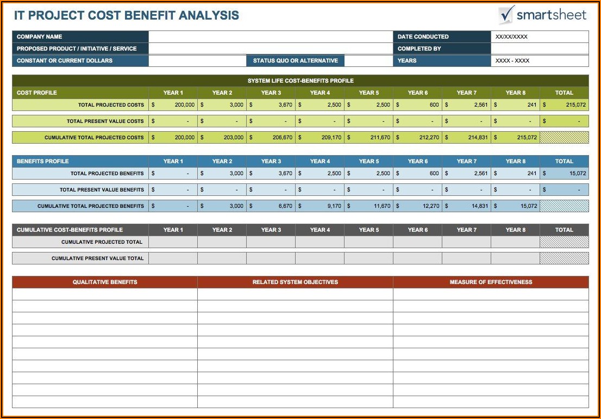Select Year 8 Cumulative Total Projected Benefits 15,072
The image size is (601, 419).
[x=515, y=206]
